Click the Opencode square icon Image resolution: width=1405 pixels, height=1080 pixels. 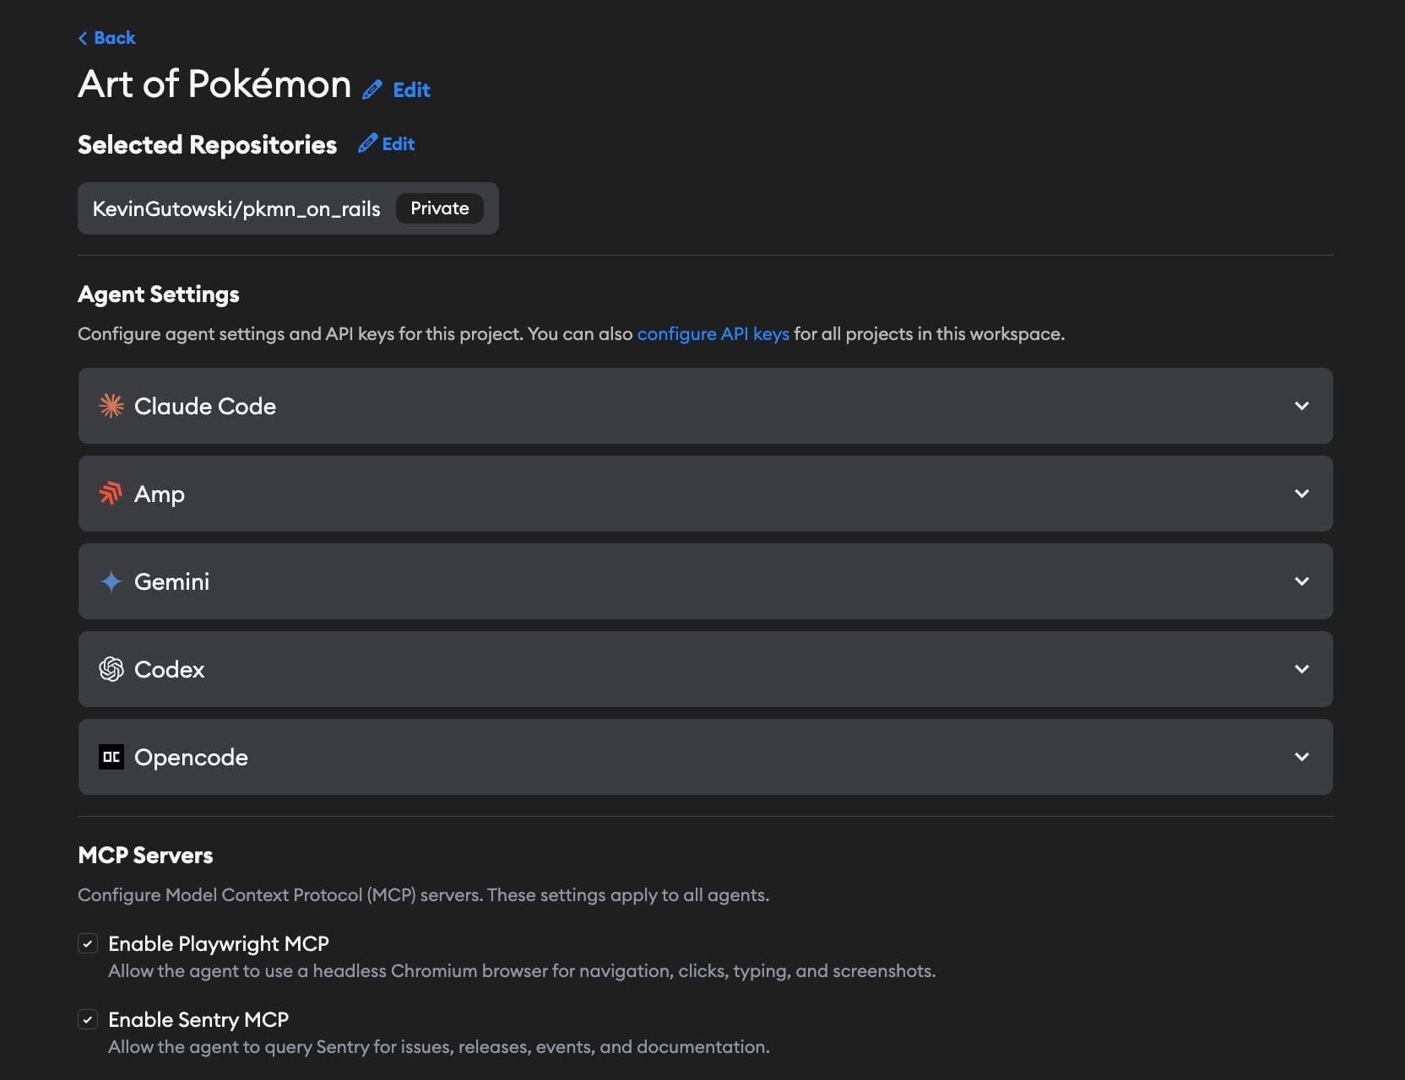tap(111, 757)
